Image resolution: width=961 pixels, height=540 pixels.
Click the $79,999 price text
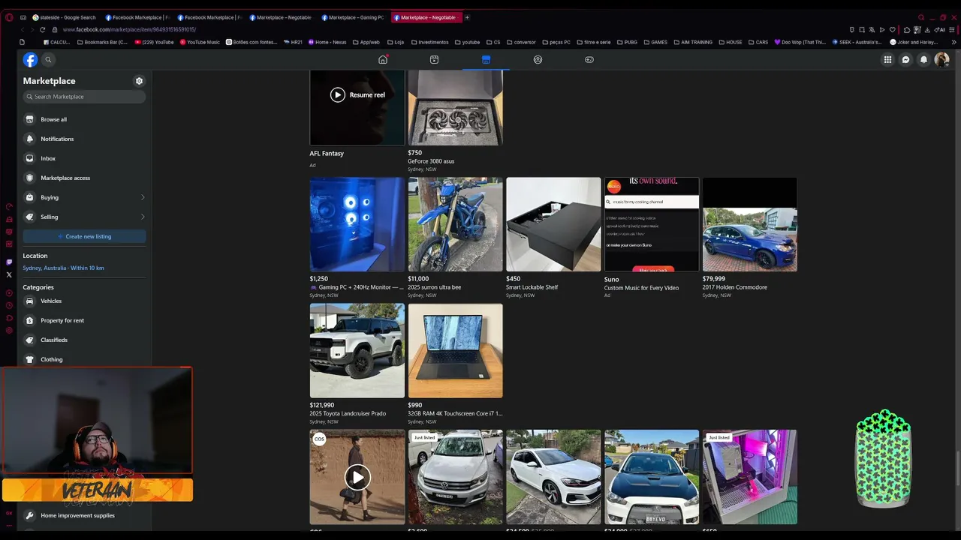(x=714, y=279)
